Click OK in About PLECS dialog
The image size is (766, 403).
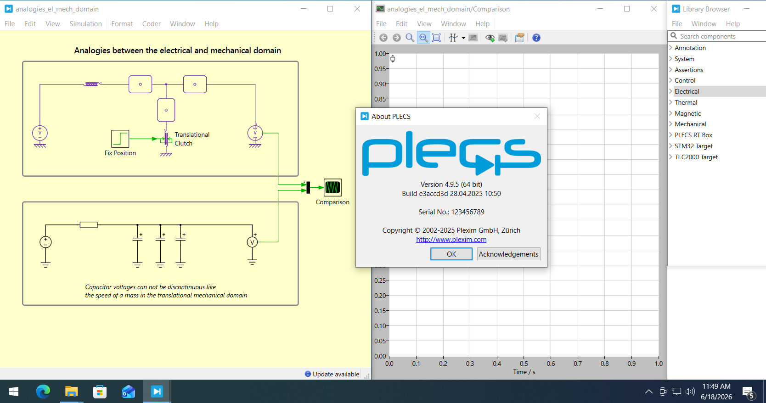coord(451,254)
